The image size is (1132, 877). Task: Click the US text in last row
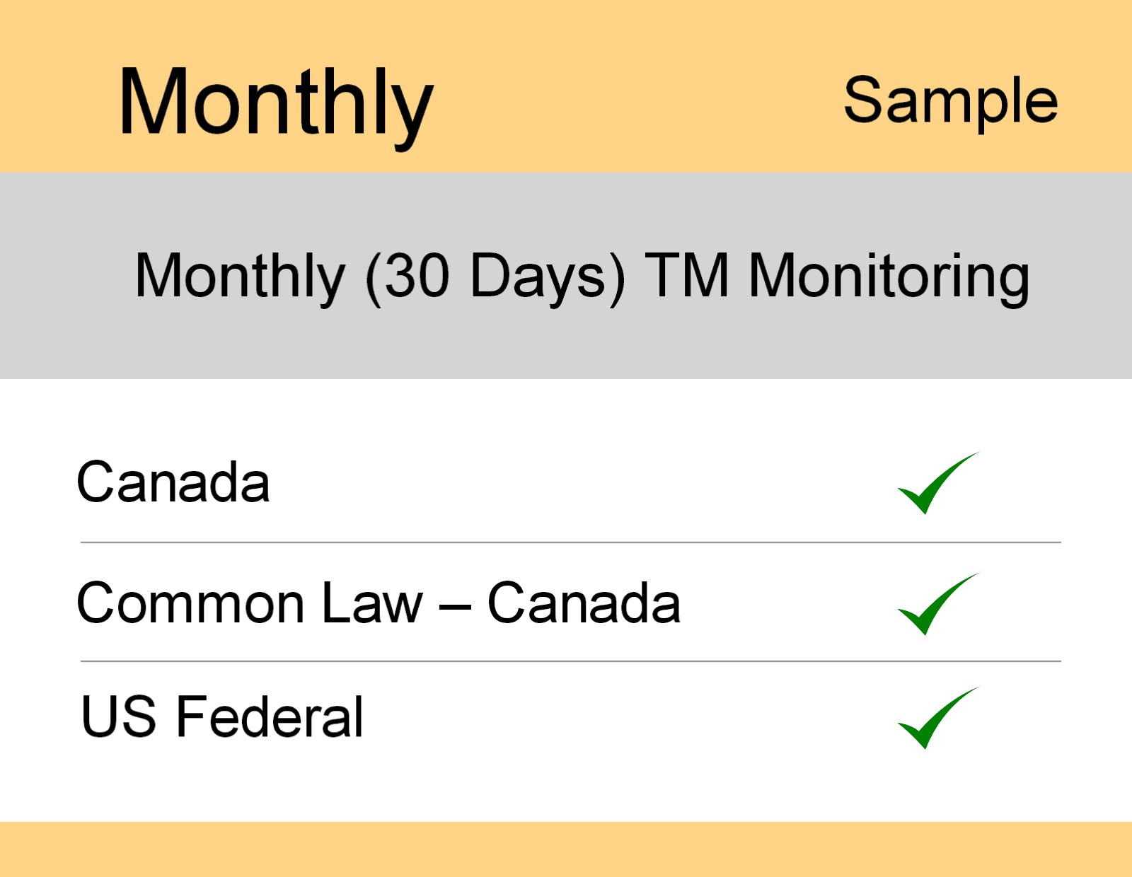click(x=119, y=717)
